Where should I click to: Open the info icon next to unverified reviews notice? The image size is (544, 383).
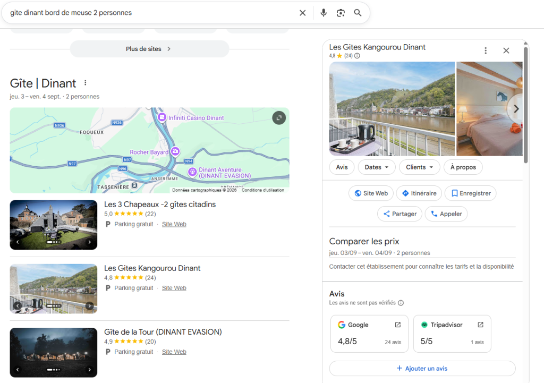click(401, 303)
